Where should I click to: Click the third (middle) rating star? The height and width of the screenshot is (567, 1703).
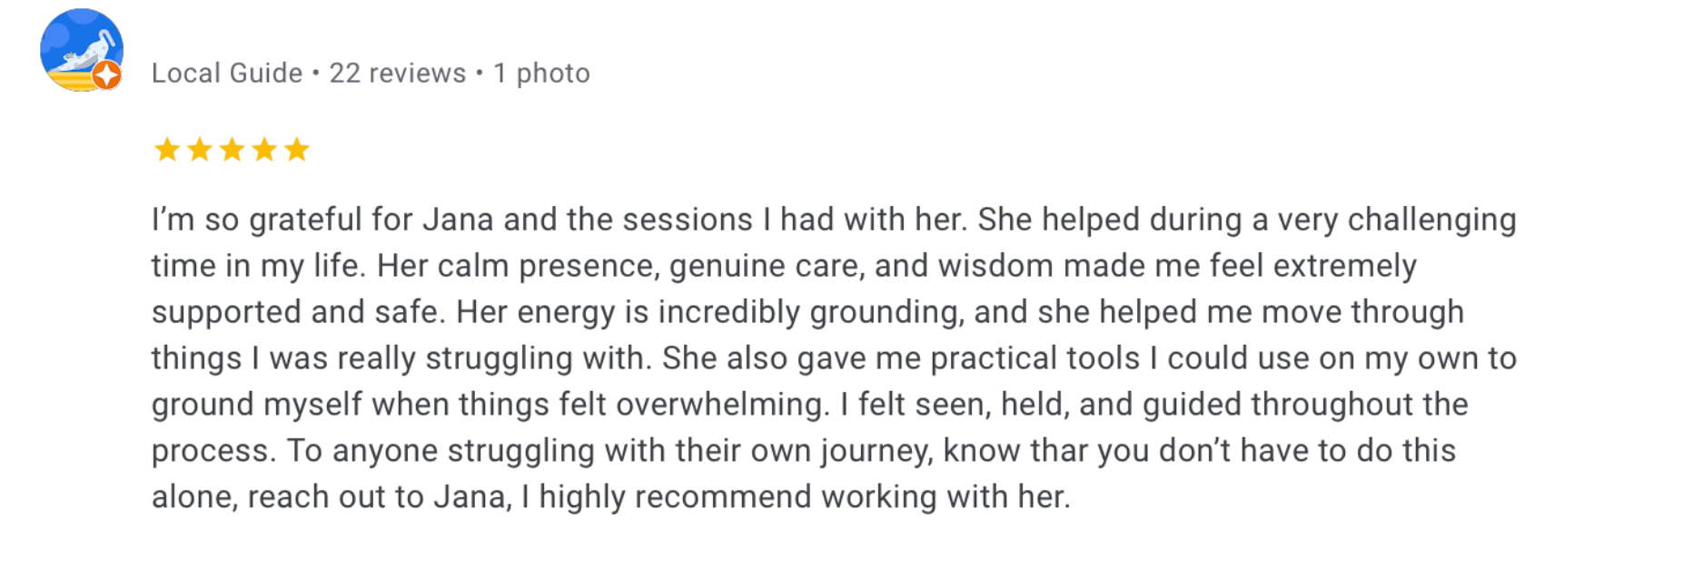click(x=233, y=150)
